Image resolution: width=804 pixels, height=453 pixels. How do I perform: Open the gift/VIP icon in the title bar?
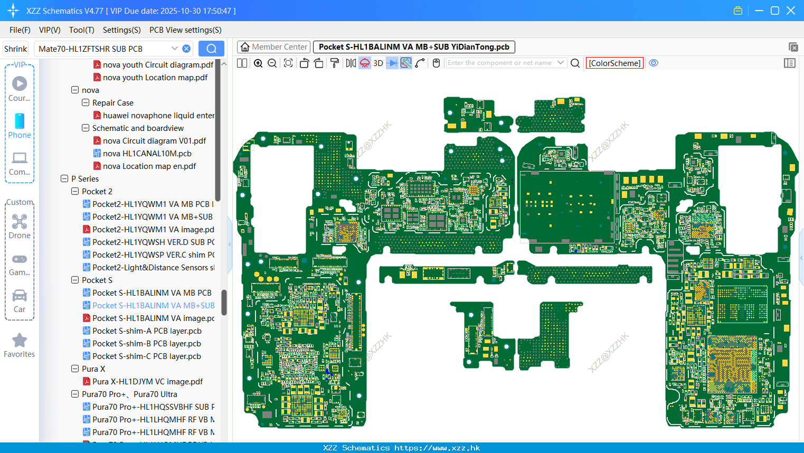(x=738, y=11)
